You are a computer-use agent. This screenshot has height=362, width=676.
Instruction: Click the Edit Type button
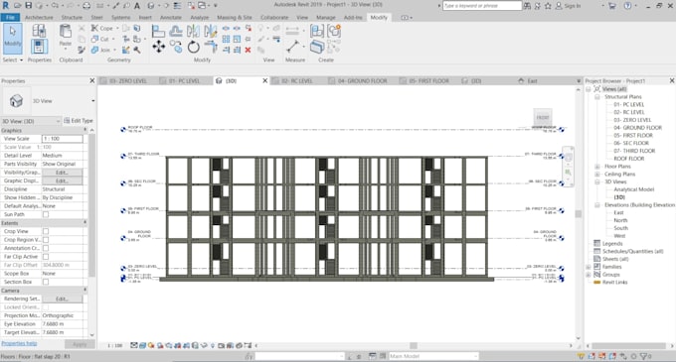click(x=79, y=121)
